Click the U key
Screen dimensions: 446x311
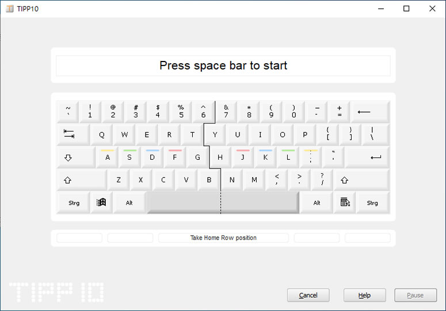click(x=237, y=135)
